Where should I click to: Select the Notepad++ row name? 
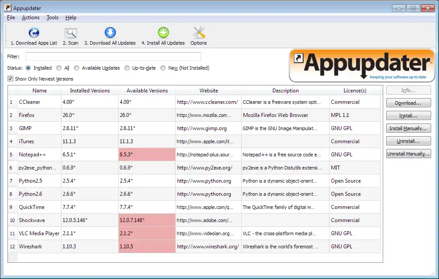(x=32, y=155)
